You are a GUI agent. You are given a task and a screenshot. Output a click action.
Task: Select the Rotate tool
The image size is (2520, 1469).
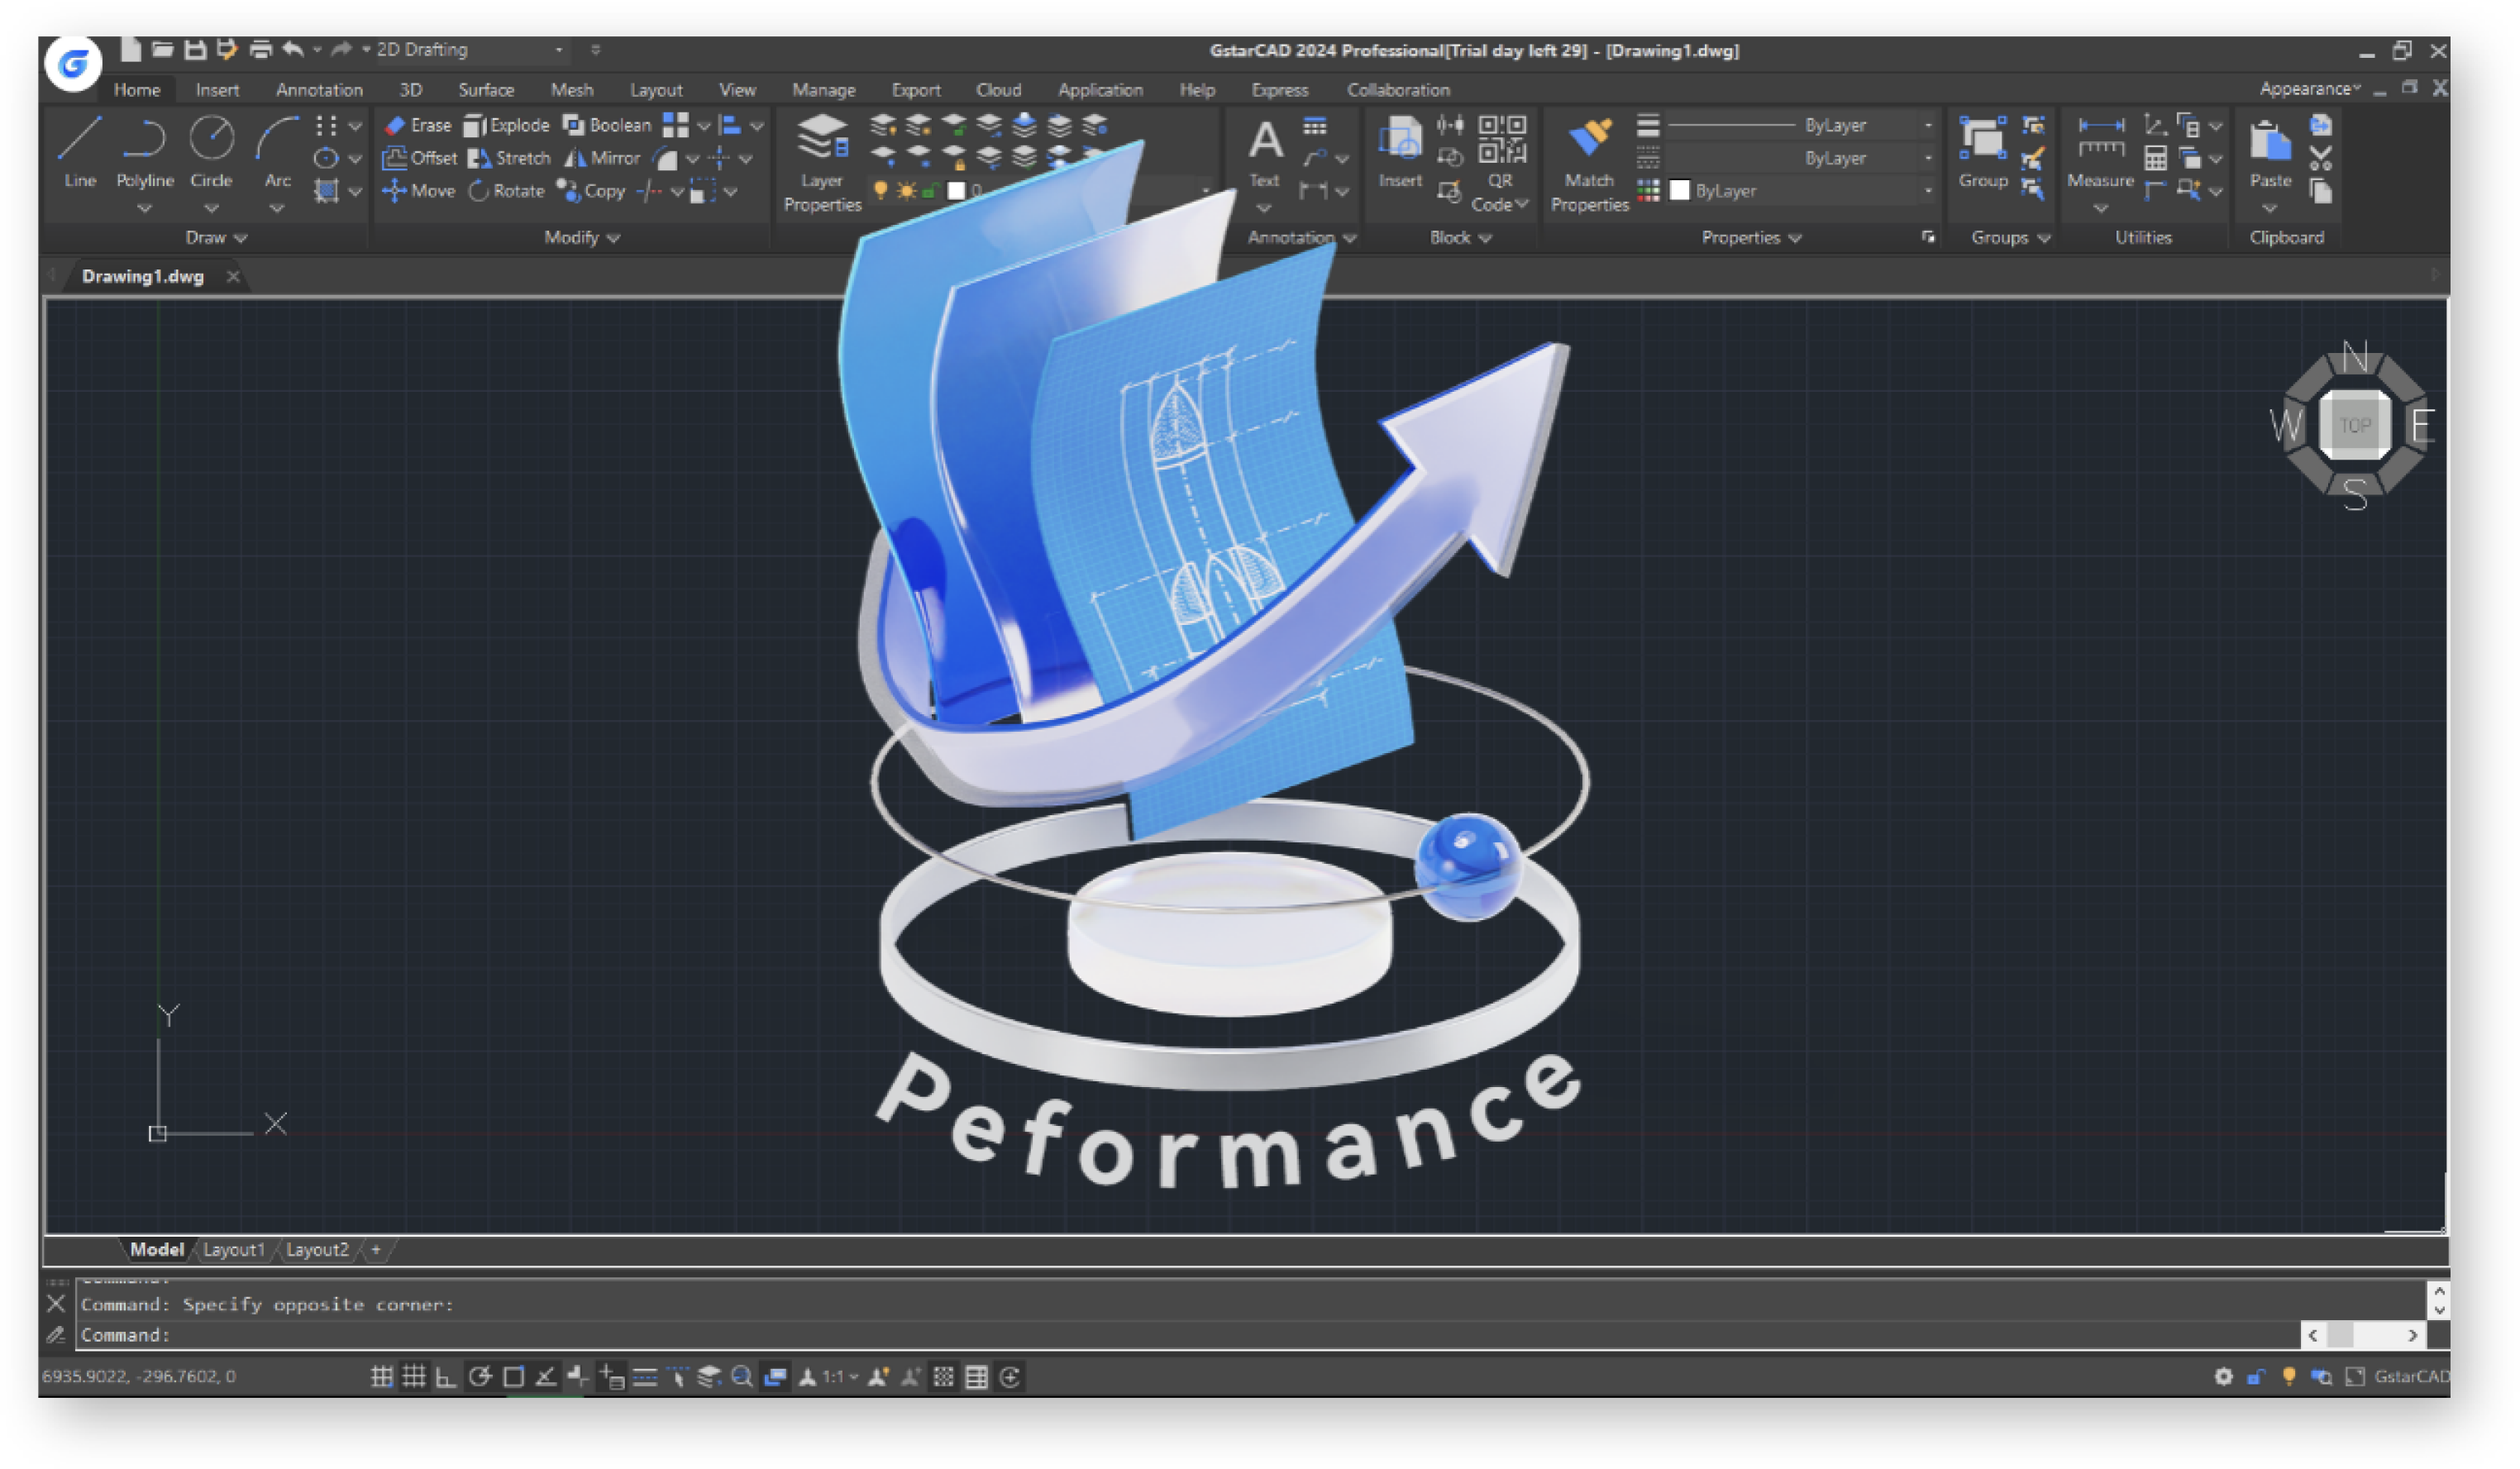[507, 190]
